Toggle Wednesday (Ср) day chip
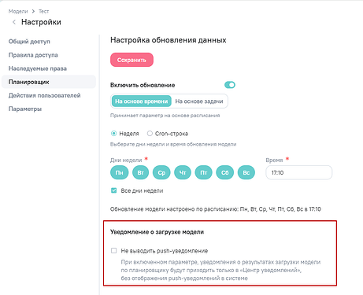 pyautogui.click(x=161, y=172)
